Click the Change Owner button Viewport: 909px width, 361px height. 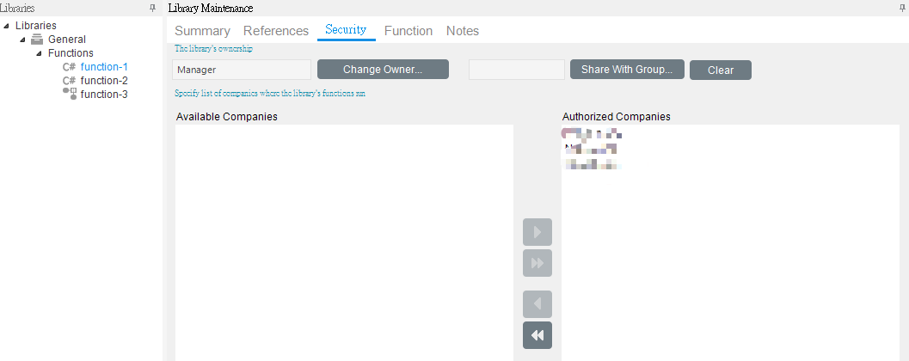(x=383, y=70)
